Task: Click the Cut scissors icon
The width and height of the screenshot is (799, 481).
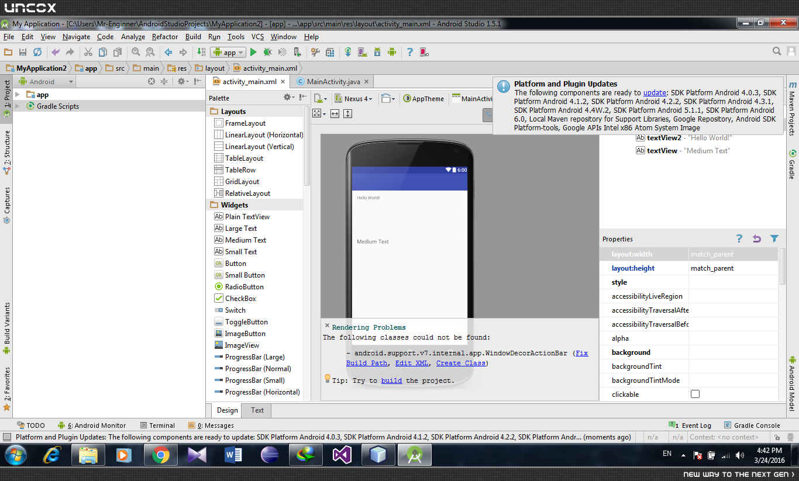Action: coord(88,52)
